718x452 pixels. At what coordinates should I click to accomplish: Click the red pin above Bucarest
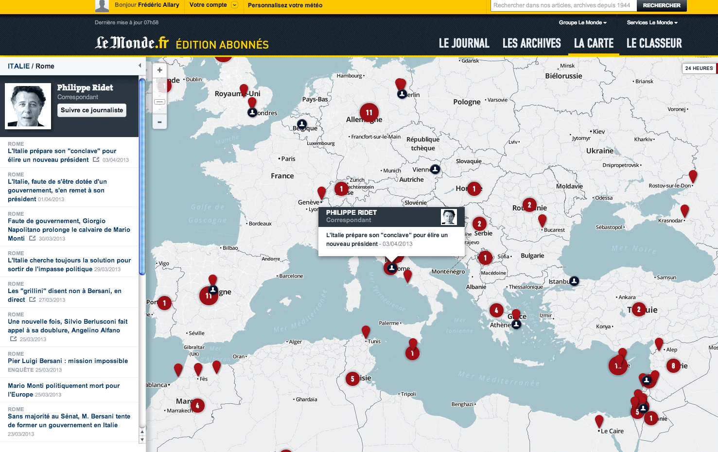tap(542, 221)
